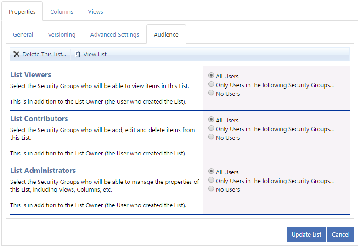
Task: Click the View List document icon
Action: 77,54
